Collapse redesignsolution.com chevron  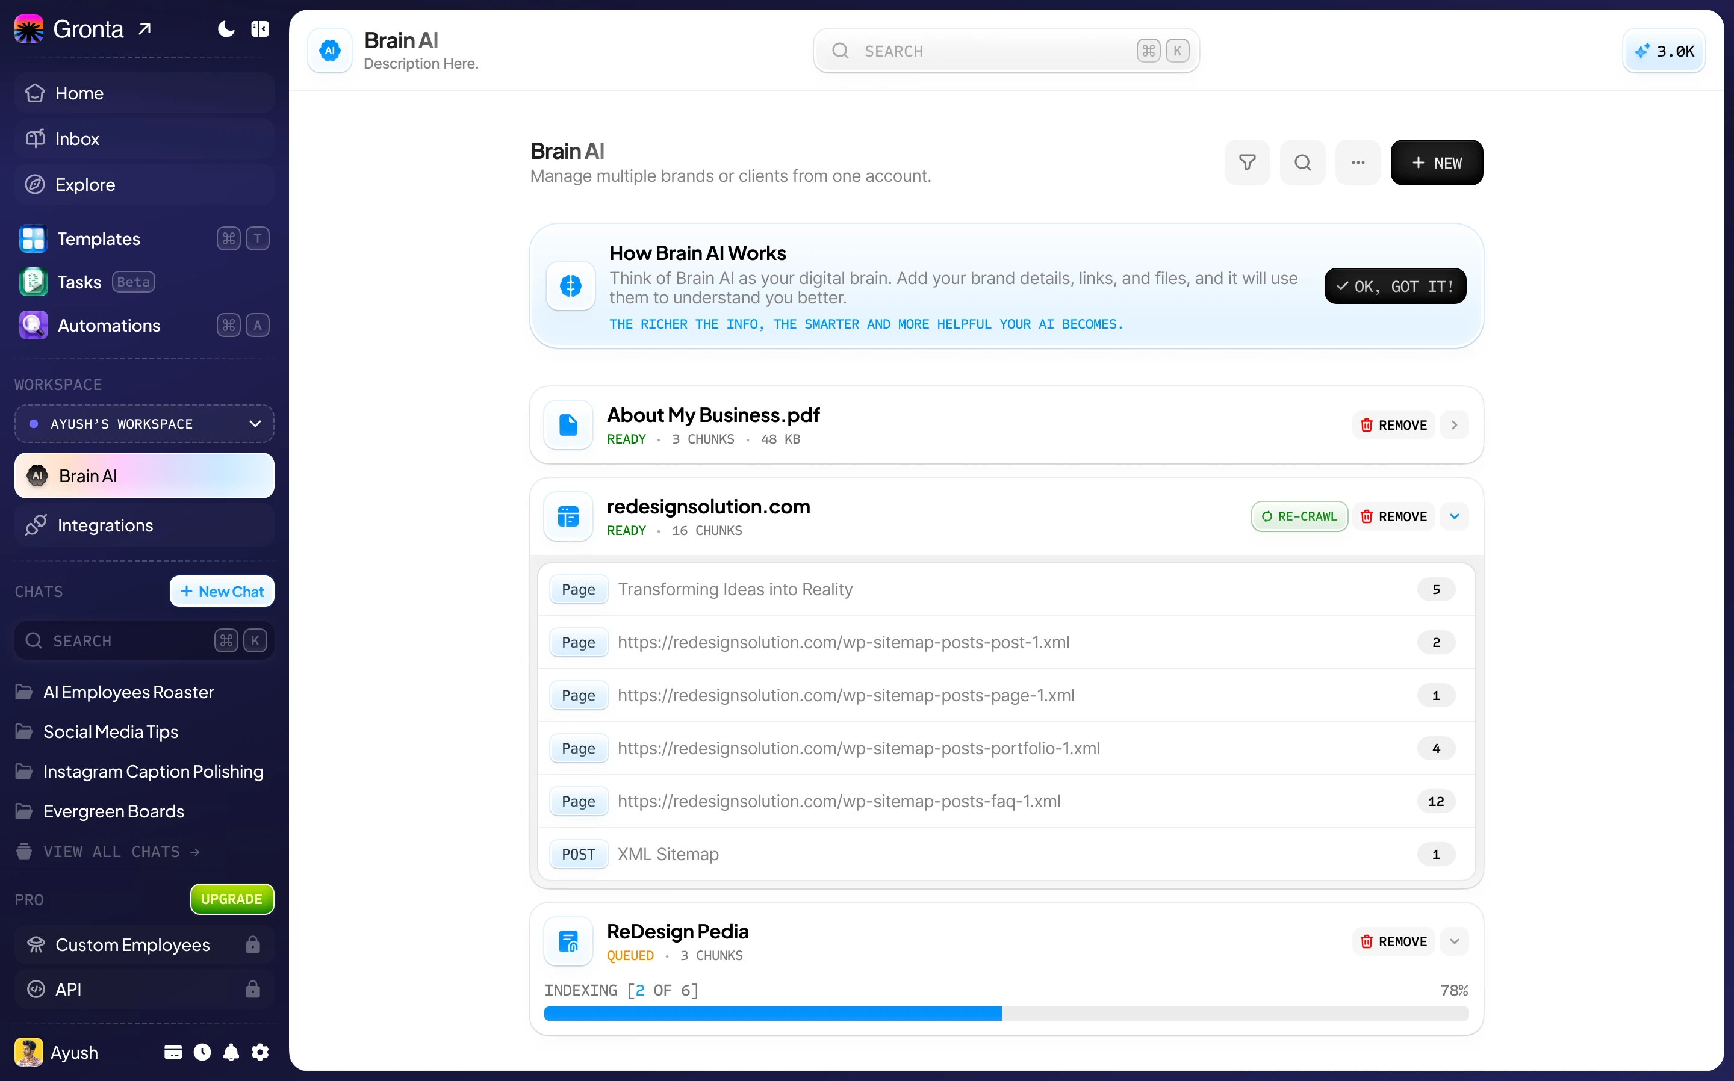pyautogui.click(x=1453, y=517)
